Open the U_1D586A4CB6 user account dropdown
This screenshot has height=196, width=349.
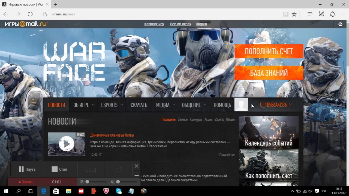click(x=276, y=105)
